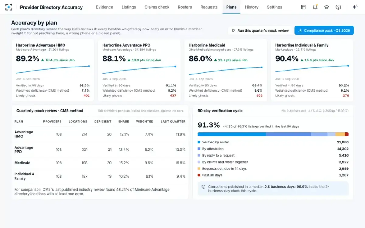Image resolution: width=365 pixels, height=228 pixels.
Task: Open the Settings tab
Action: [x=274, y=7]
